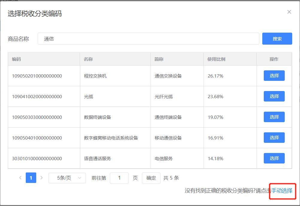Click the next page arrow
300x206 pixels.
pos(42,178)
